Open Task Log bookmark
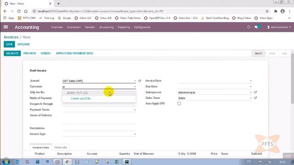 pyautogui.click(x=47, y=18)
